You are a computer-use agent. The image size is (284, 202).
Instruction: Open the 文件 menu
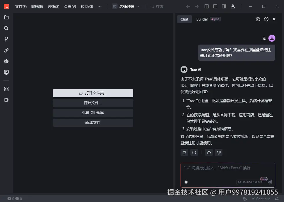click(x=21, y=6)
